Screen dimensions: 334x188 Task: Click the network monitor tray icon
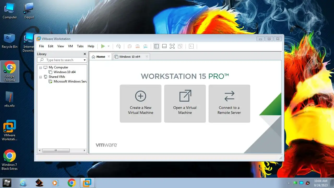coord(301,183)
